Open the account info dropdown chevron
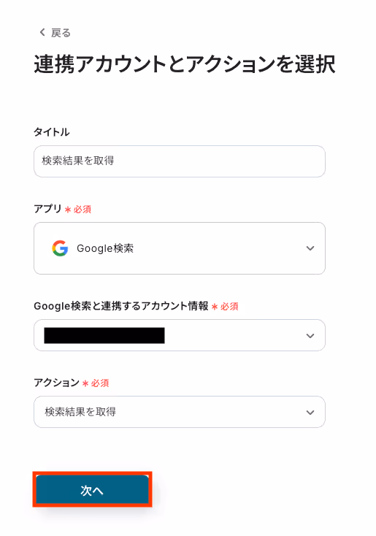Screen dimensions: 376x536 pyautogui.click(x=310, y=336)
